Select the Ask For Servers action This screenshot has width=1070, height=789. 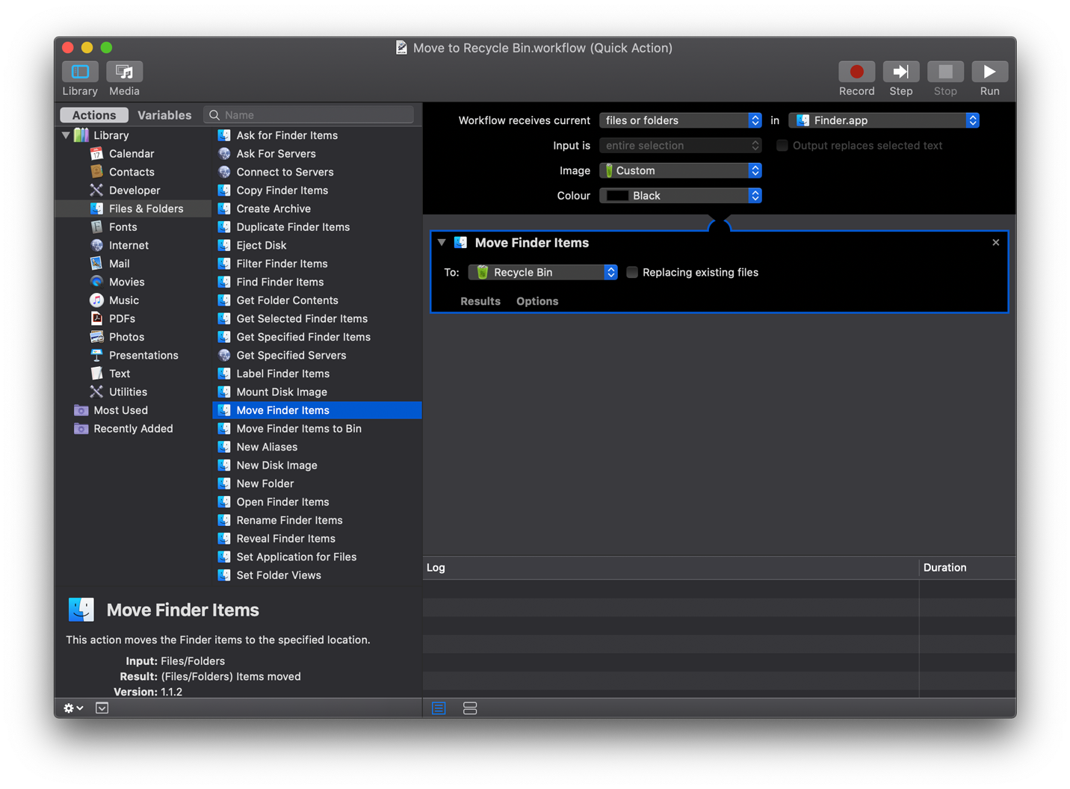click(x=318, y=153)
